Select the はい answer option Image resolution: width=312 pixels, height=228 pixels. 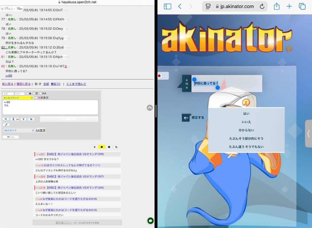(x=246, y=113)
